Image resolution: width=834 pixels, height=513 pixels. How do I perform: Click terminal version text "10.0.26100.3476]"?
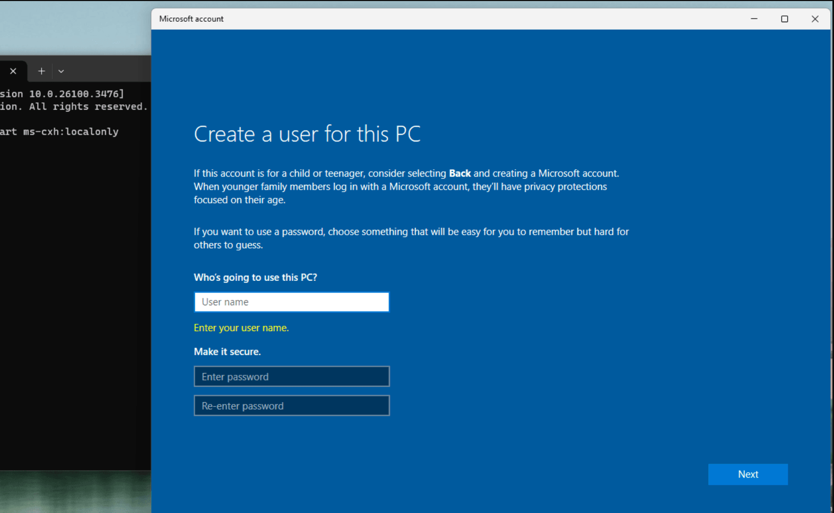tap(76, 94)
